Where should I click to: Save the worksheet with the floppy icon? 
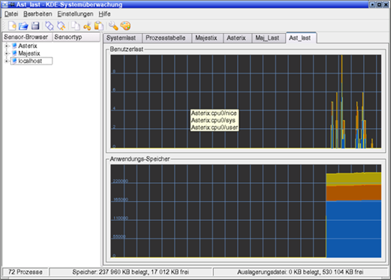[x=35, y=26]
